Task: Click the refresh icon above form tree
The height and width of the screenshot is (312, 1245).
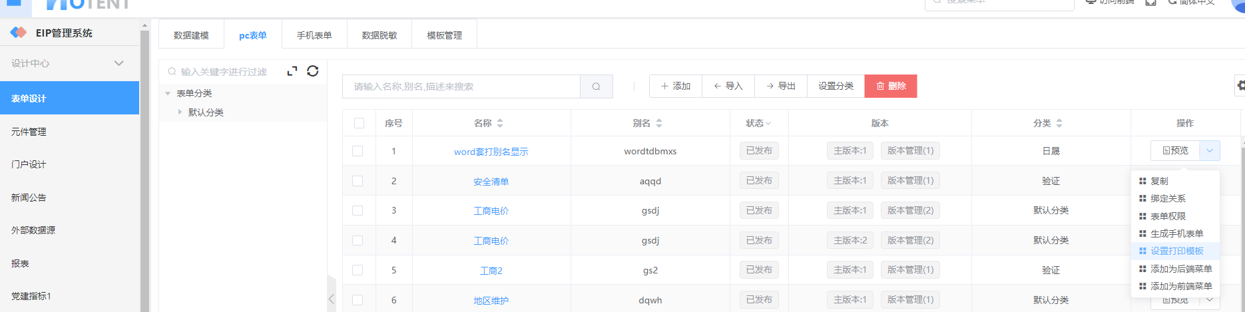Action: pyautogui.click(x=312, y=71)
